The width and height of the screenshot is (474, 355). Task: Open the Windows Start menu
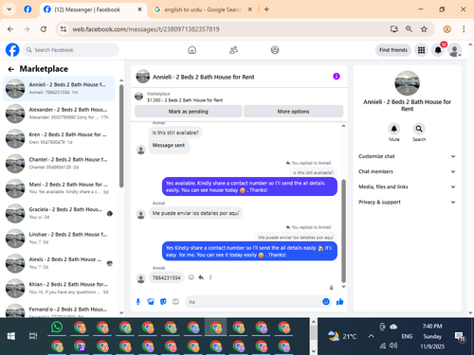coord(11,336)
